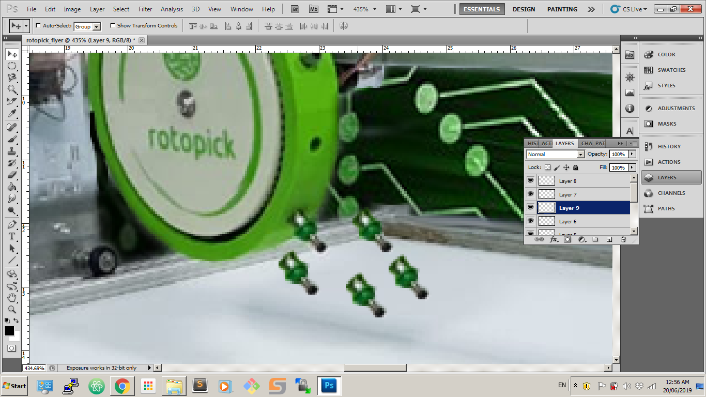Open the Filter menu

[145, 9]
